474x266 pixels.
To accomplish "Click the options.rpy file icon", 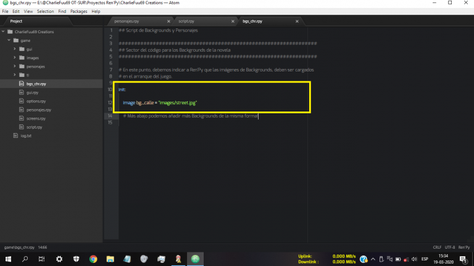I will [x=22, y=100].
